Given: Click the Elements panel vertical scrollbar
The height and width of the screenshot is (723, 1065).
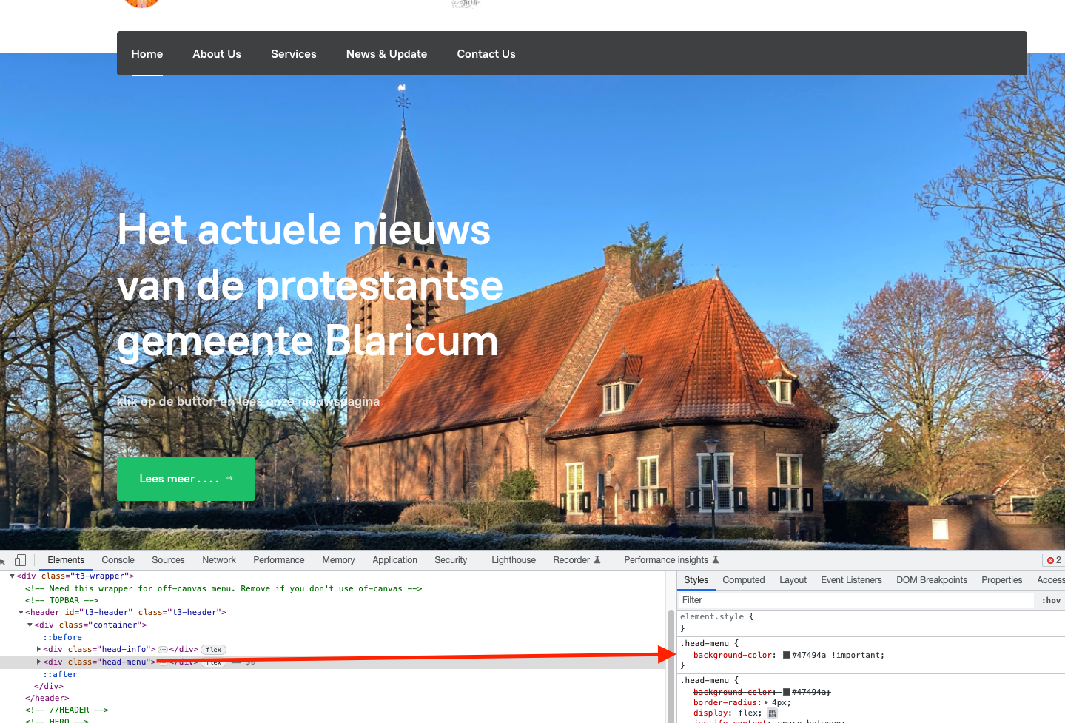Looking at the screenshot, I should (x=671, y=666).
